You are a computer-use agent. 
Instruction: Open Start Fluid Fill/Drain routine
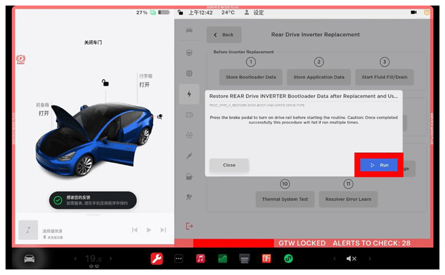[x=384, y=77]
